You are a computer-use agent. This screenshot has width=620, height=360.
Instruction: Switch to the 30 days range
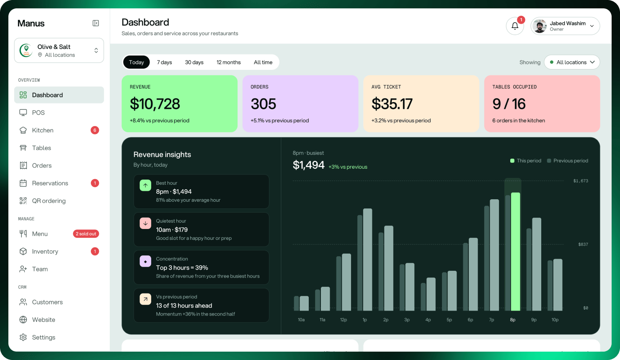pyautogui.click(x=194, y=62)
